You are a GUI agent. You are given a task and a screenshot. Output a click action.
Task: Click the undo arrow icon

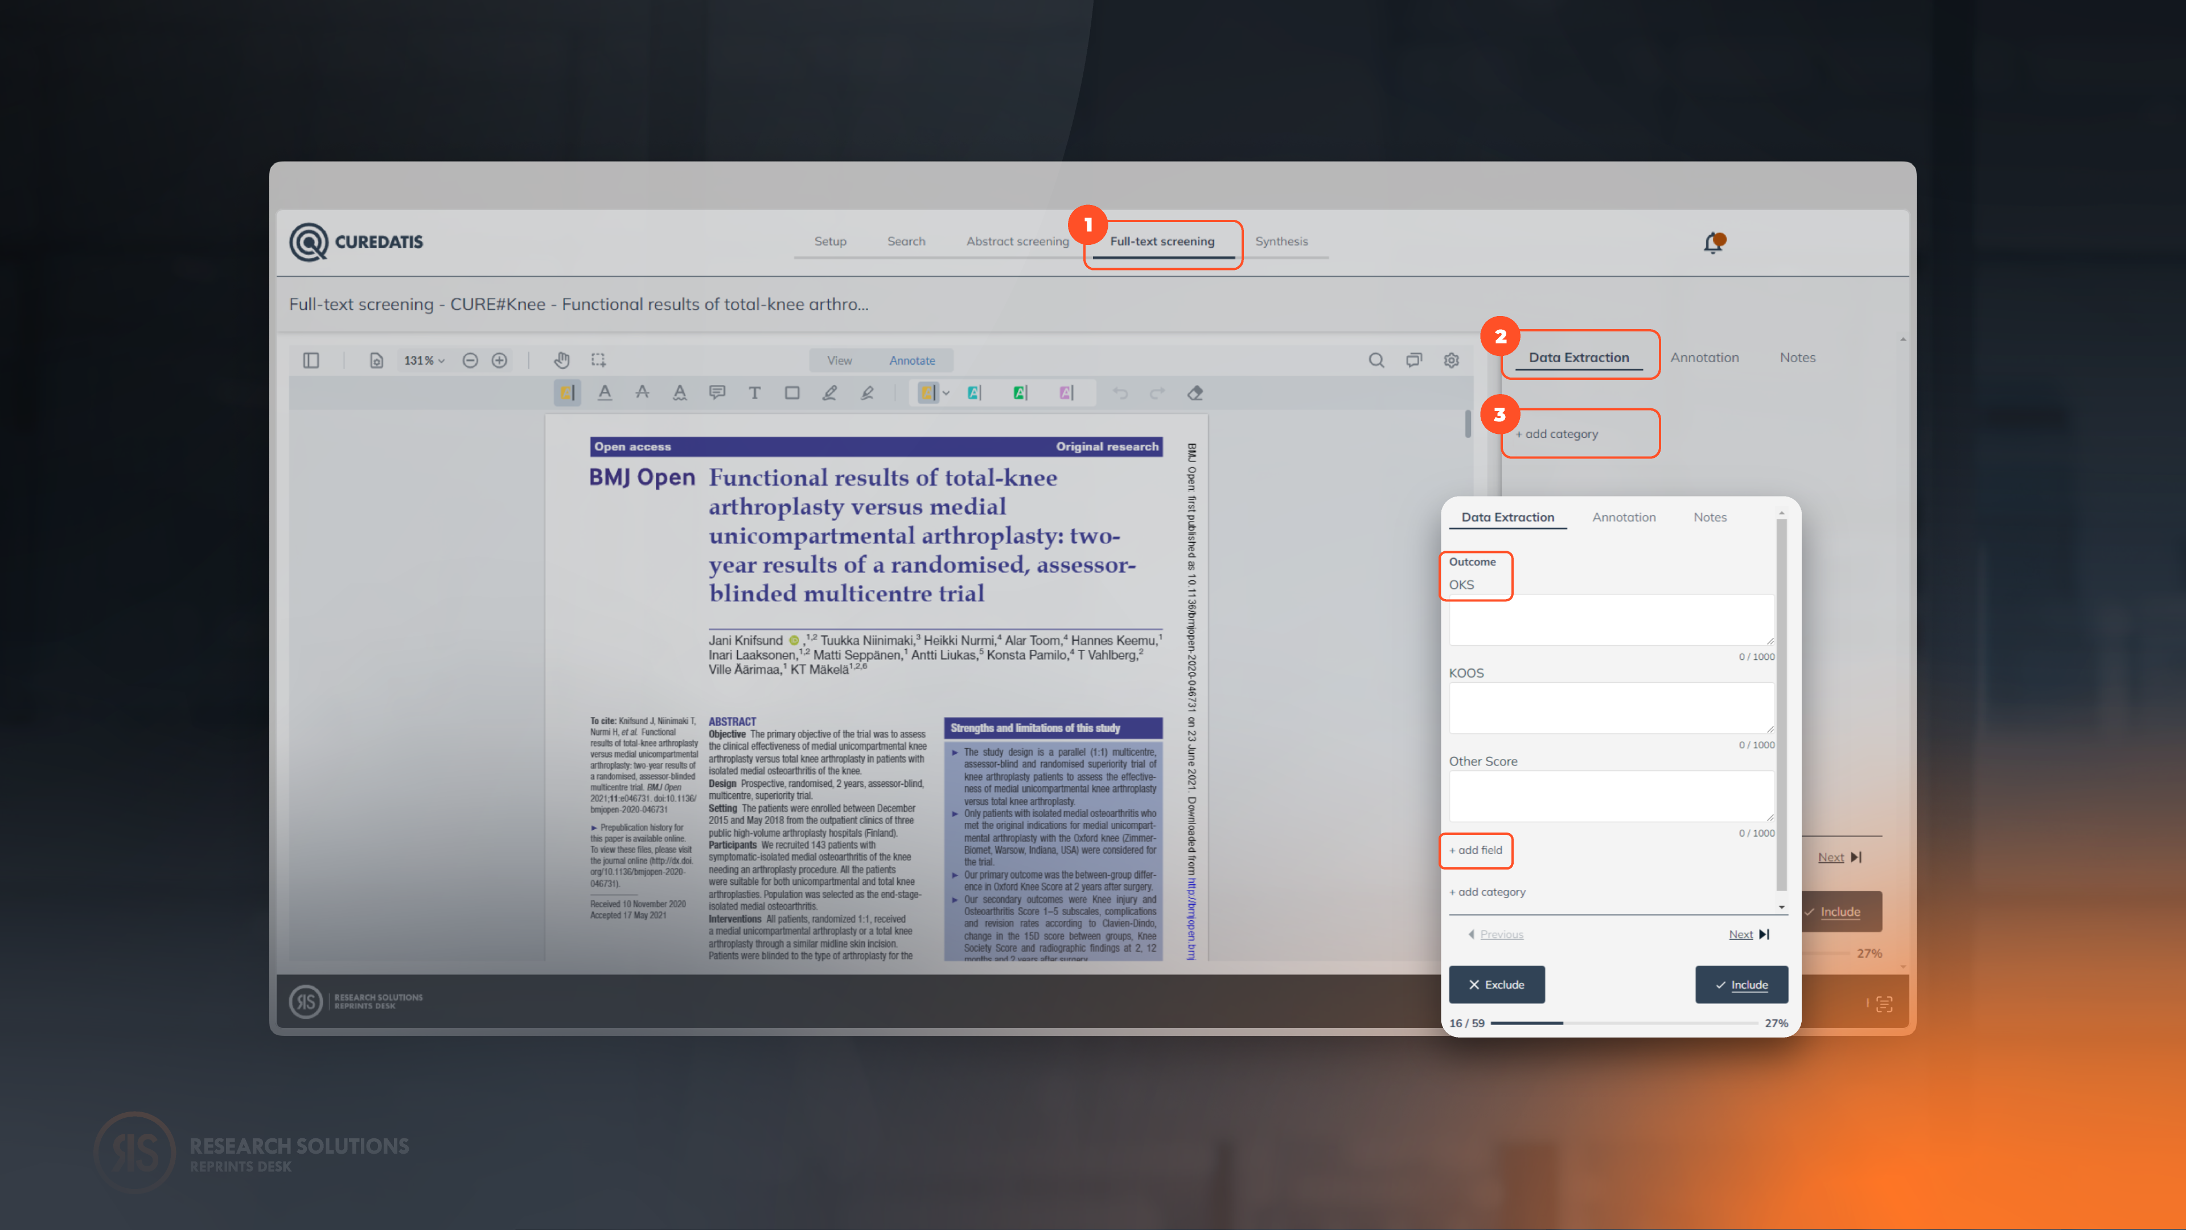[1121, 392]
